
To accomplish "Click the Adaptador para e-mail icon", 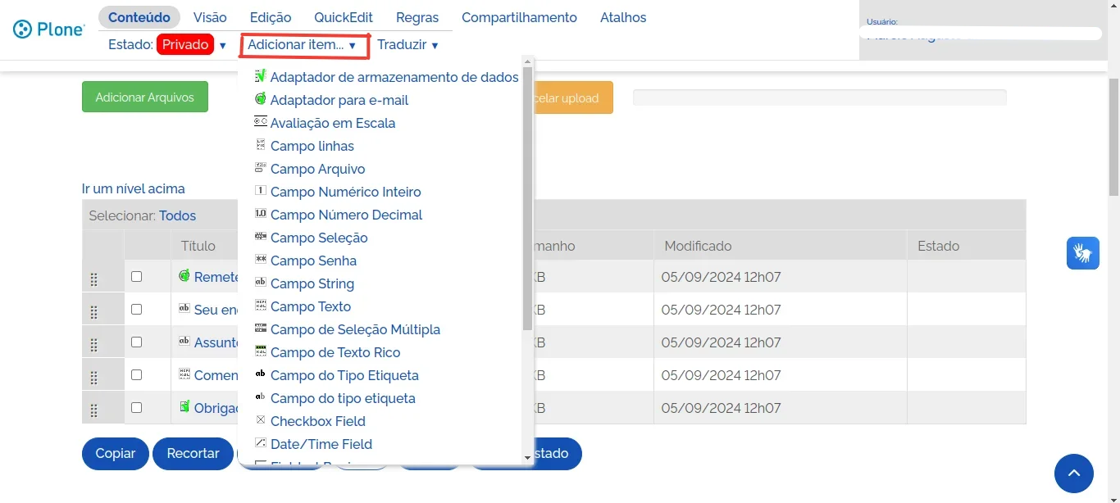I will (x=261, y=99).
